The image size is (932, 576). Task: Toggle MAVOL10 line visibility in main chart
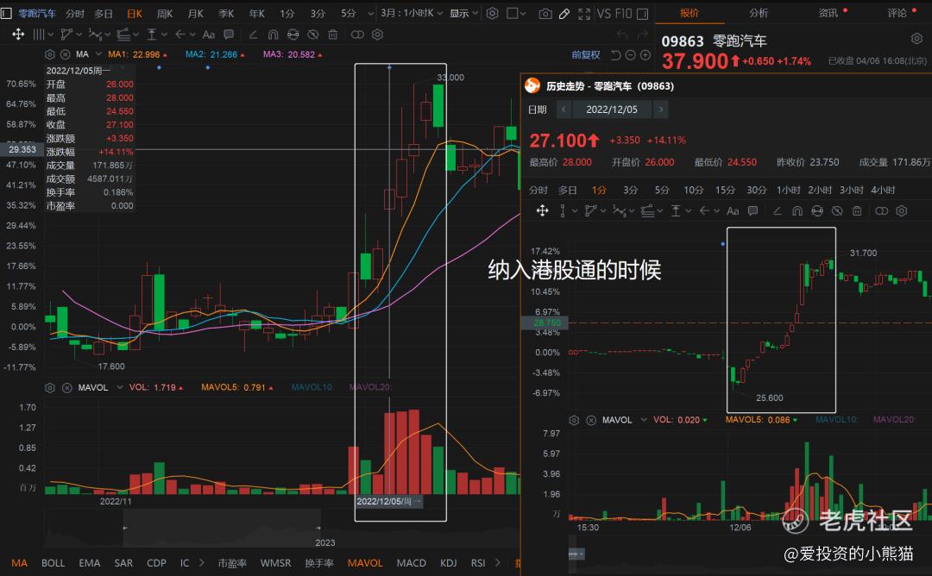pos(312,387)
